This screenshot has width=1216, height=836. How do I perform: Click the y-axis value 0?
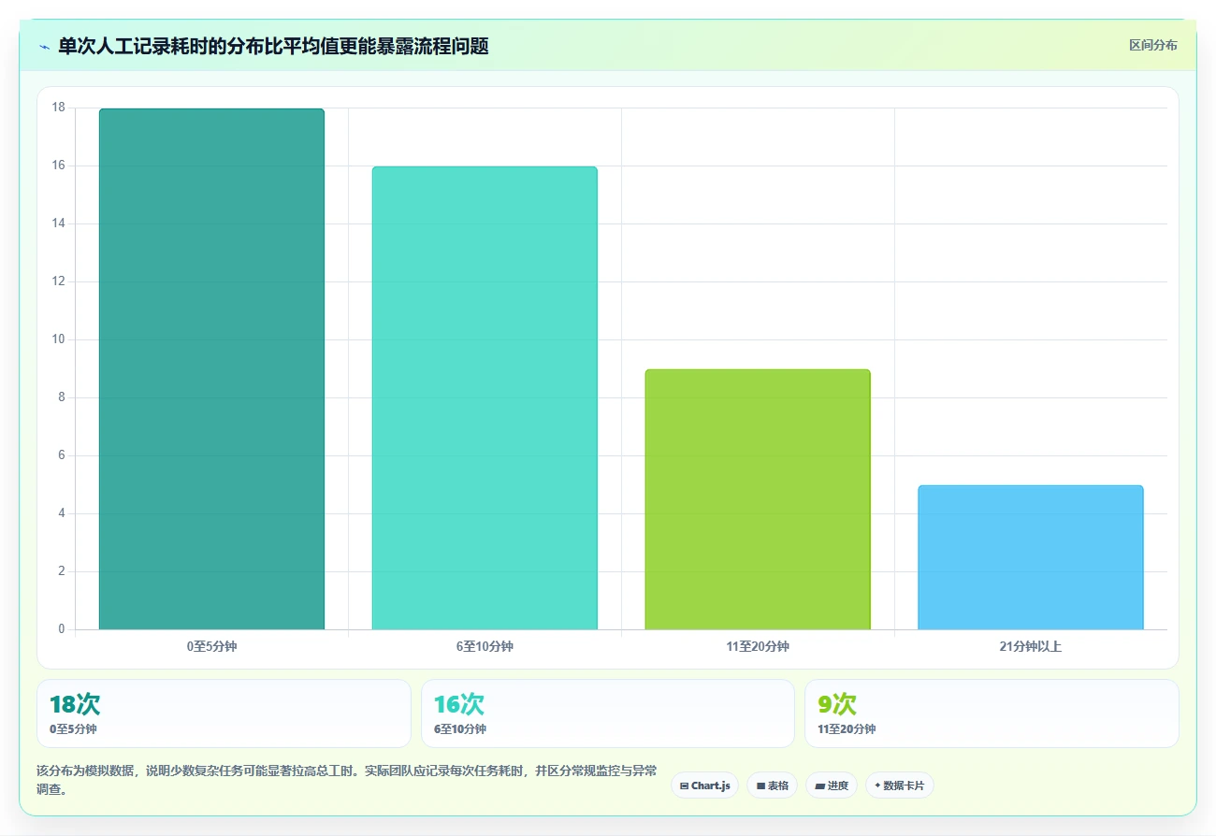(x=62, y=629)
